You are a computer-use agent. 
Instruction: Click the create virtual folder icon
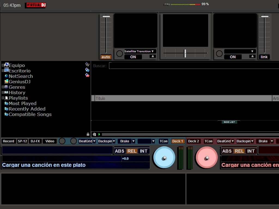[87, 75]
